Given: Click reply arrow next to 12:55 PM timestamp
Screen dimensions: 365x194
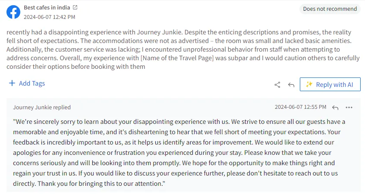Looking at the screenshot, I should point(335,107).
